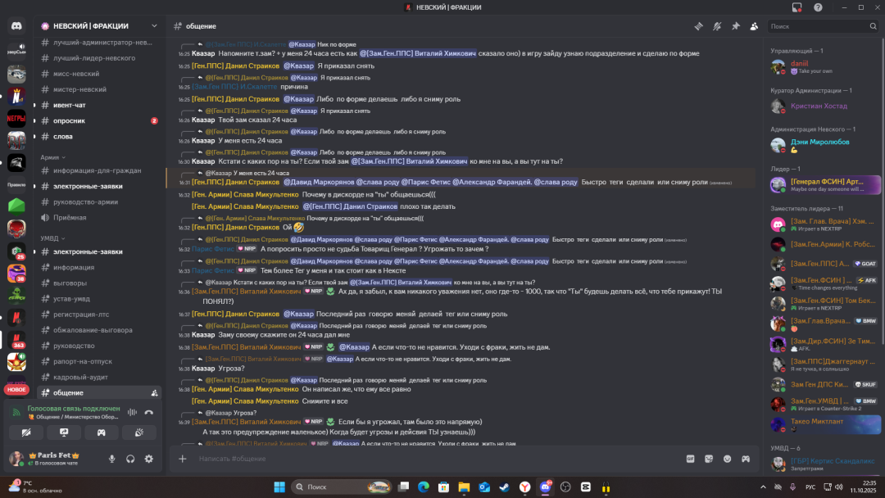Toggle microphone mute
This screenshot has height=498, width=885.
[x=112, y=459]
